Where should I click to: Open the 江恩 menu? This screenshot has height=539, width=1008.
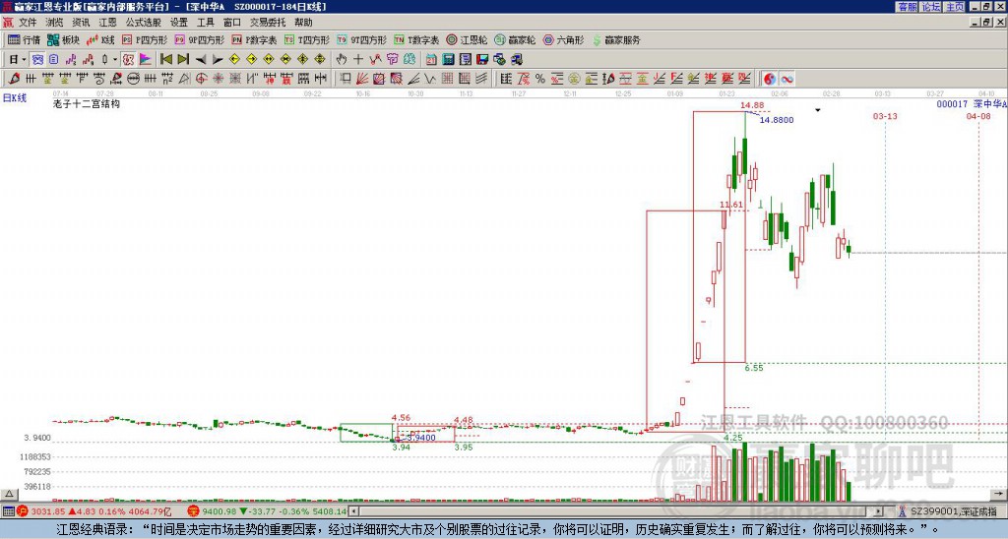[x=107, y=23]
